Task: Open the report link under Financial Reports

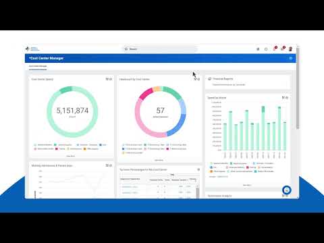Action: (229, 84)
